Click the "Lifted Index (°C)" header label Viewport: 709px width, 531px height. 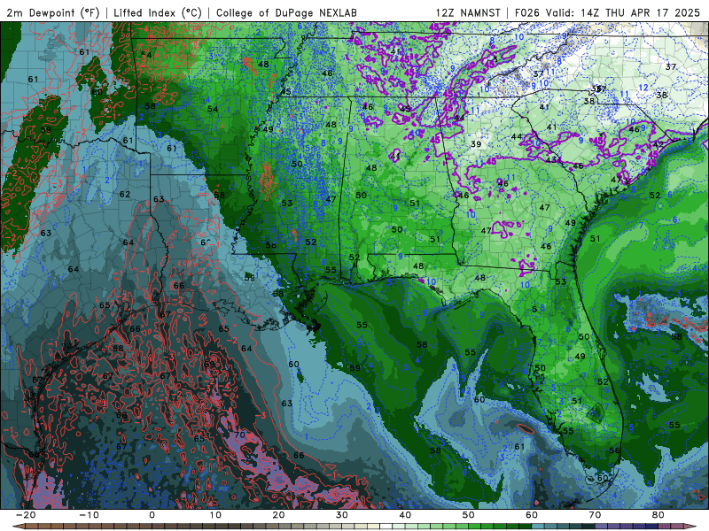158,12
